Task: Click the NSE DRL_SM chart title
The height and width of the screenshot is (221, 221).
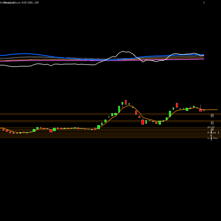Action: pos(30,3)
